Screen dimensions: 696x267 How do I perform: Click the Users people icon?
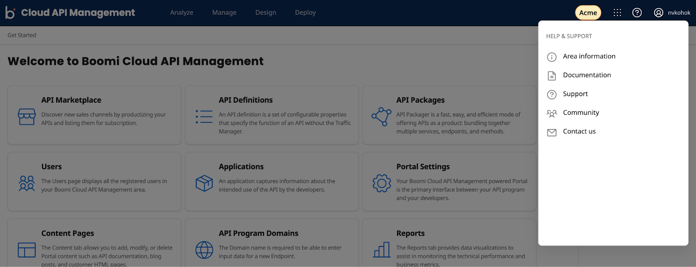tap(27, 183)
